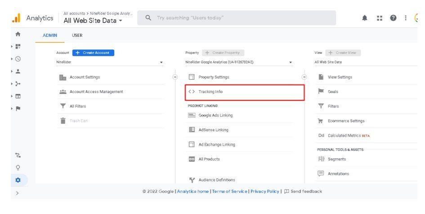Click the search magnifier icon
425x214 pixels.
pyautogui.click(x=148, y=18)
